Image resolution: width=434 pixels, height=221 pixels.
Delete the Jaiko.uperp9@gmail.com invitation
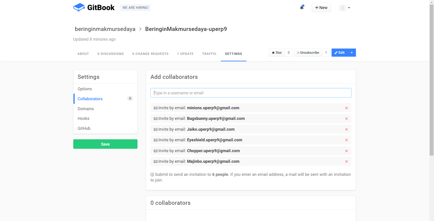point(346,129)
